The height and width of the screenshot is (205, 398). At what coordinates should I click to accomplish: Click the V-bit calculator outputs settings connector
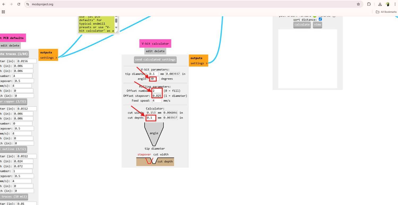(x=199, y=63)
